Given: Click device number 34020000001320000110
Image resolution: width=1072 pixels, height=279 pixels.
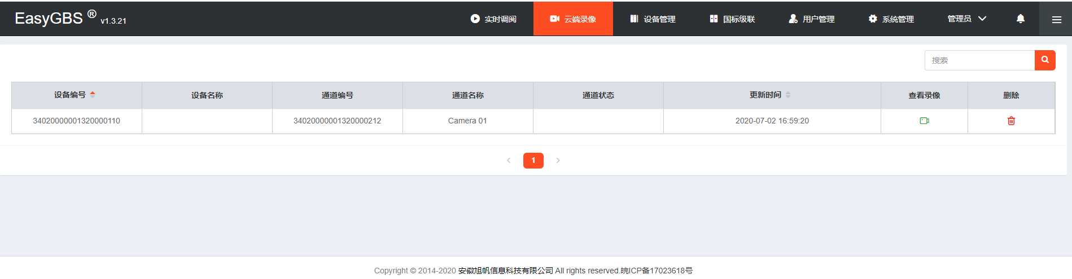Looking at the screenshot, I should 77,121.
